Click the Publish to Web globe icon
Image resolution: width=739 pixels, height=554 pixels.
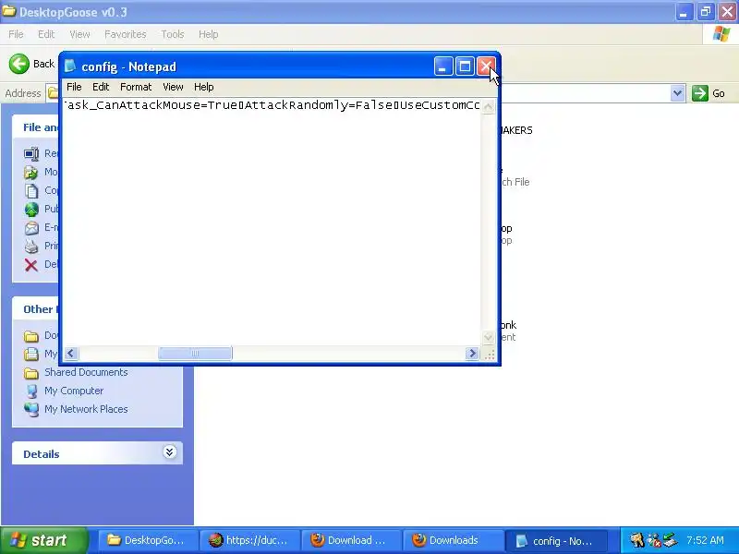point(31,210)
